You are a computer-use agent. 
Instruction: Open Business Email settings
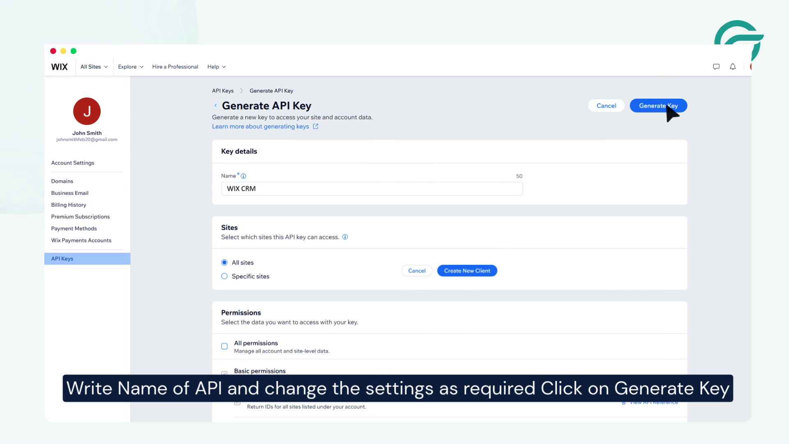click(70, 193)
